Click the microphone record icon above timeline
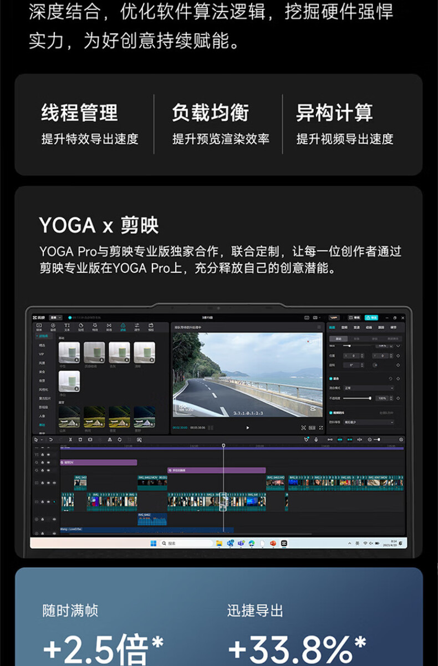This screenshot has width=438, height=666. tap(316, 439)
